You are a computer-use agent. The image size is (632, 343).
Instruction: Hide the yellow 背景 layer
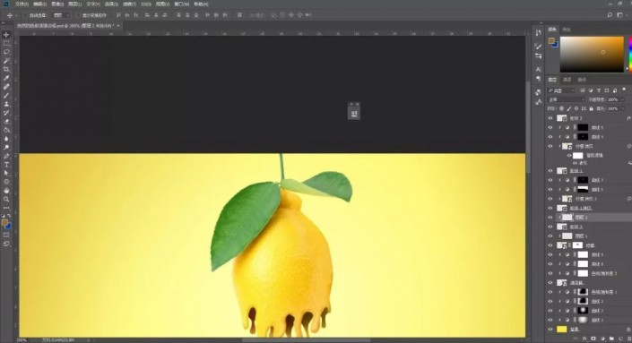click(x=550, y=330)
